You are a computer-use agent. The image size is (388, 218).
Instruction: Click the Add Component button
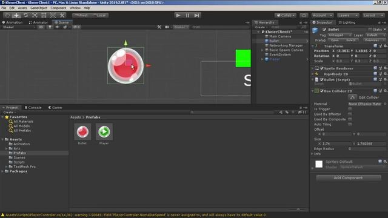[x=349, y=177]
